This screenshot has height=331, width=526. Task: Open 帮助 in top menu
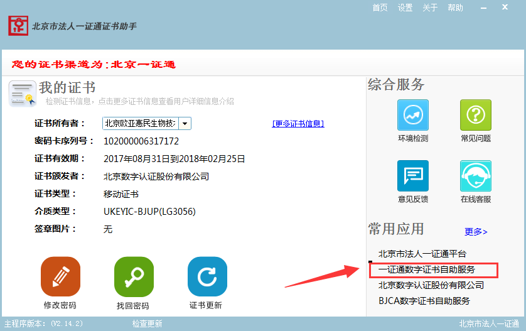tap(455, 8)
